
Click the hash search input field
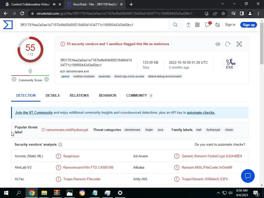[x=92, y=25]
